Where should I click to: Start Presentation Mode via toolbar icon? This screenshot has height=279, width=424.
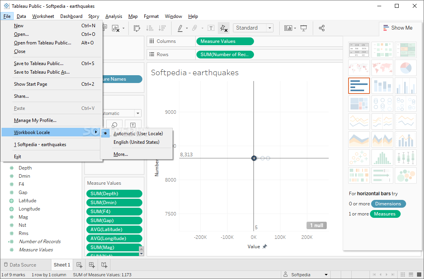(304, 28)
